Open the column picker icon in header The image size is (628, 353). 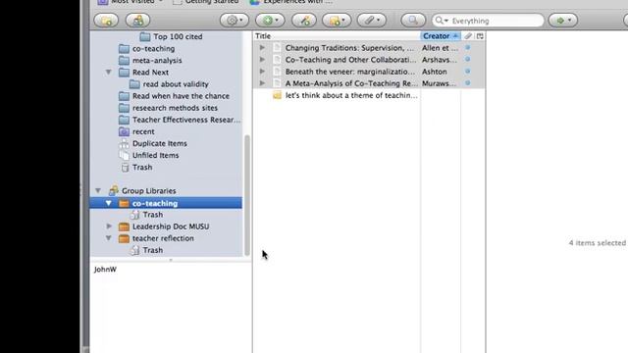[480, 36]
